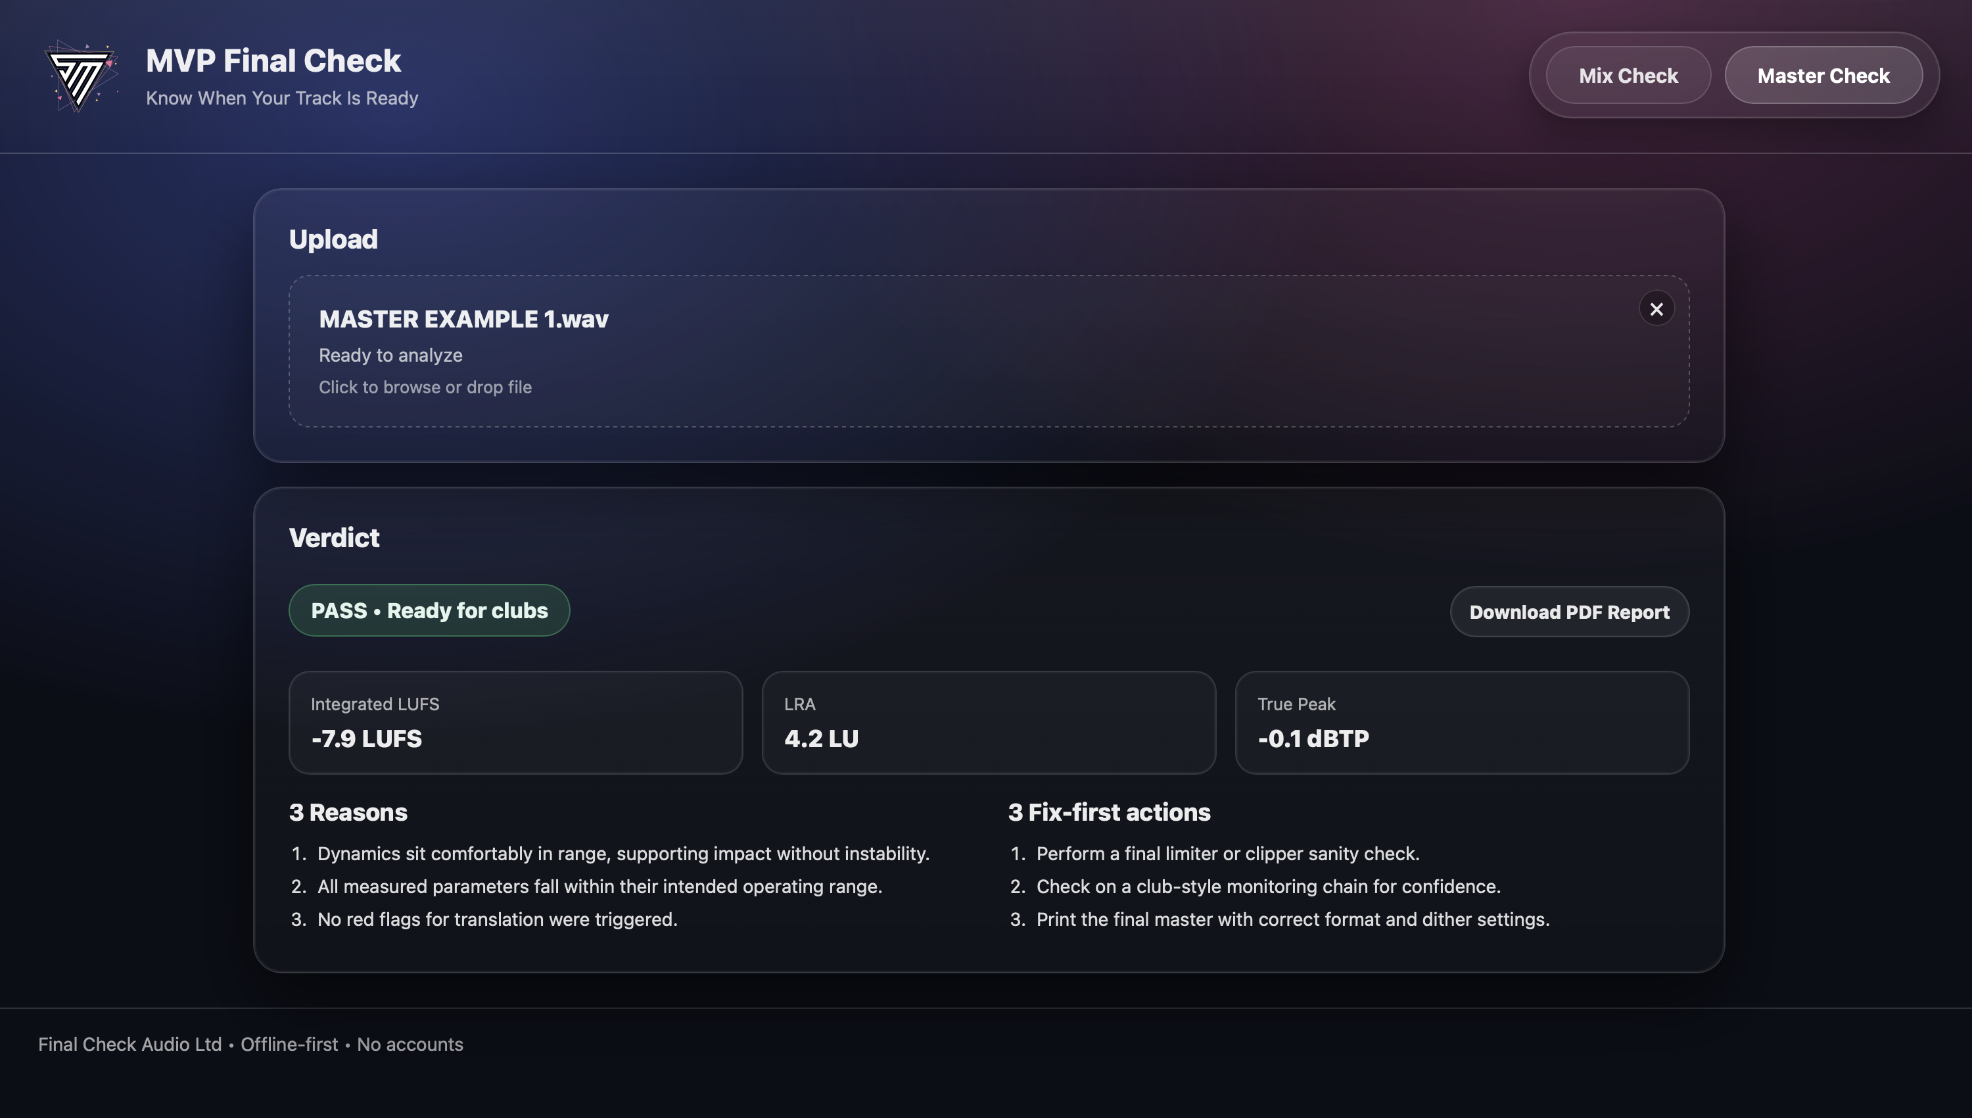Select the LRA 4.2 LU card
Image resolution: width=1972 pixels, height=1118 pixels.
click(989, 723)
